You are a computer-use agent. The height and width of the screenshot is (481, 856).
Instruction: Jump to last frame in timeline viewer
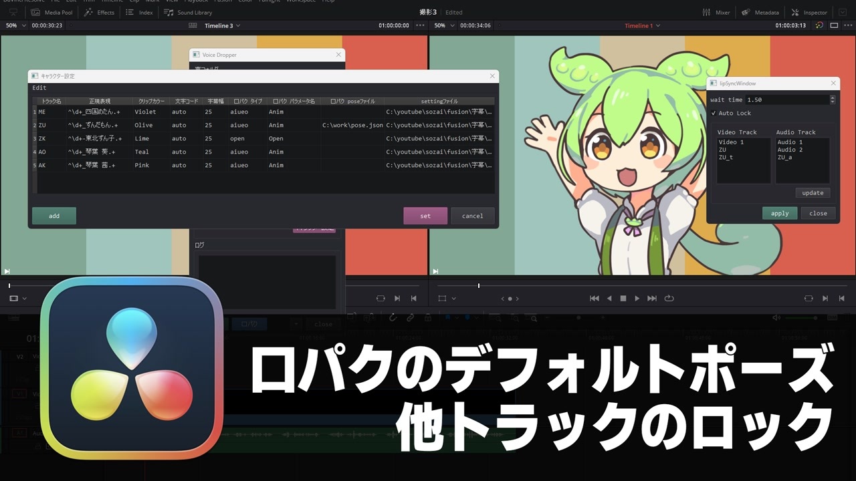pyautogui.click(x=651, y=299)
